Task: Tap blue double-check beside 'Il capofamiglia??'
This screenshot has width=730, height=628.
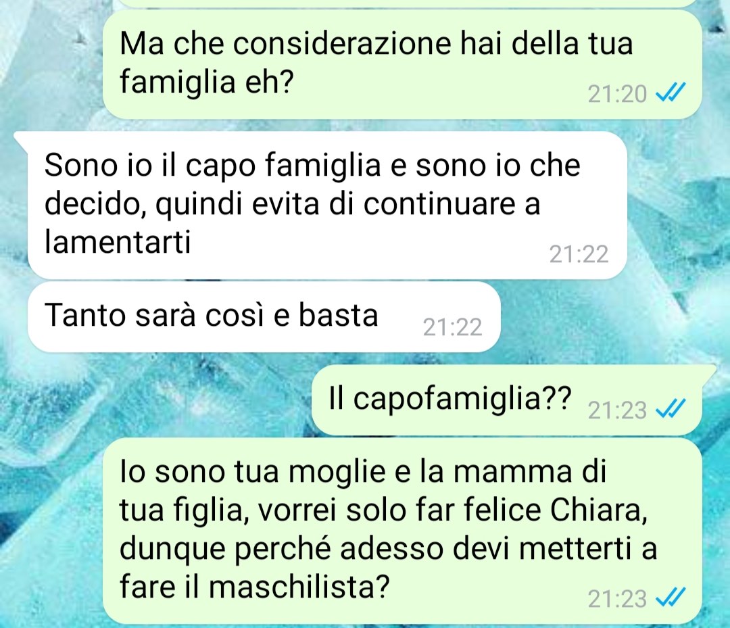Action: tap(671, 409)
